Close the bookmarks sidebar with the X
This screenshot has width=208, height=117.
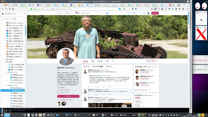pos(24,14)
